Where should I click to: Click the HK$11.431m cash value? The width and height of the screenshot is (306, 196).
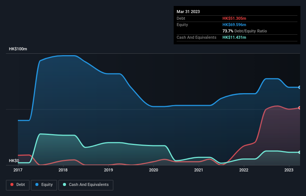click(x=234, y=37)
